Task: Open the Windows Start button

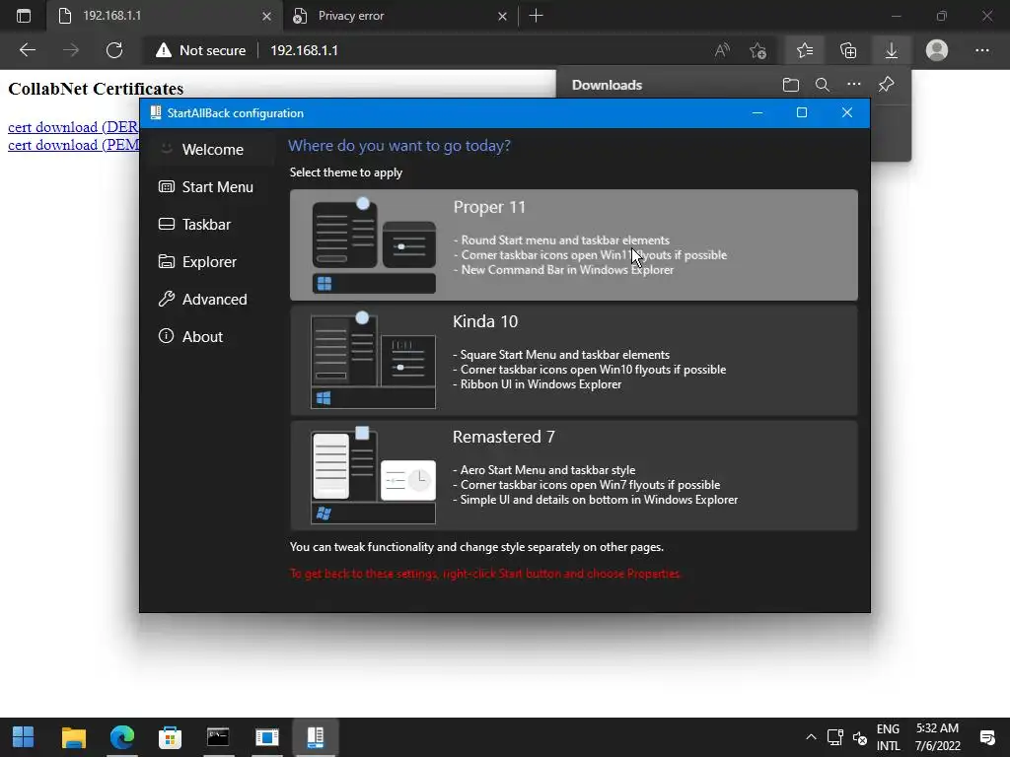Action: 24,737
